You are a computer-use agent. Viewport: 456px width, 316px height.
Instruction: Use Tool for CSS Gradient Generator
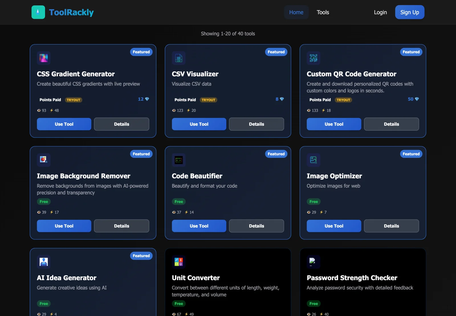point(64,124)
